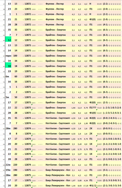122x188 pixels.
Task: Select the 12874 cell in row 68
Action: click(28, 165)
